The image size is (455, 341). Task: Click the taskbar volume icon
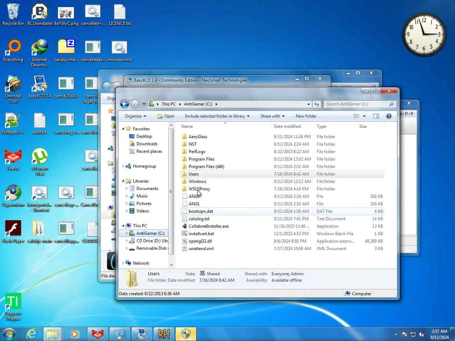(422, 334)
